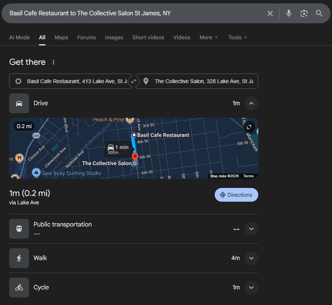
Task: Expand the Walk route details
Action: (251, 258)
